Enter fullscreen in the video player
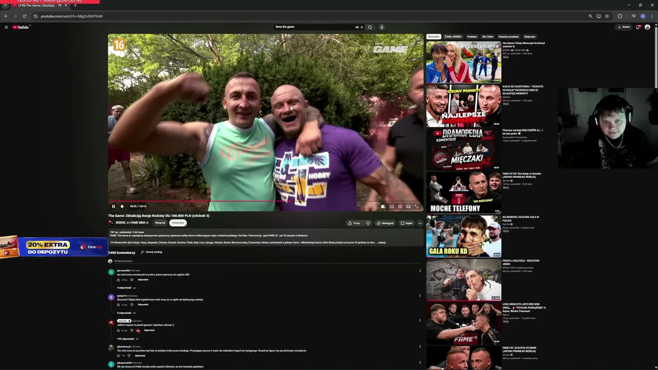The image size is (658, 370). pyautogui.click(x=416, y=207)
